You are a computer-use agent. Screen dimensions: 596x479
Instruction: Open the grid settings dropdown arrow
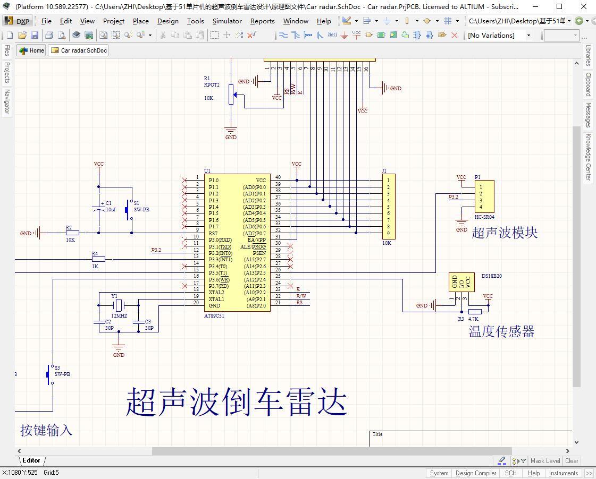(x=457, y=21)
